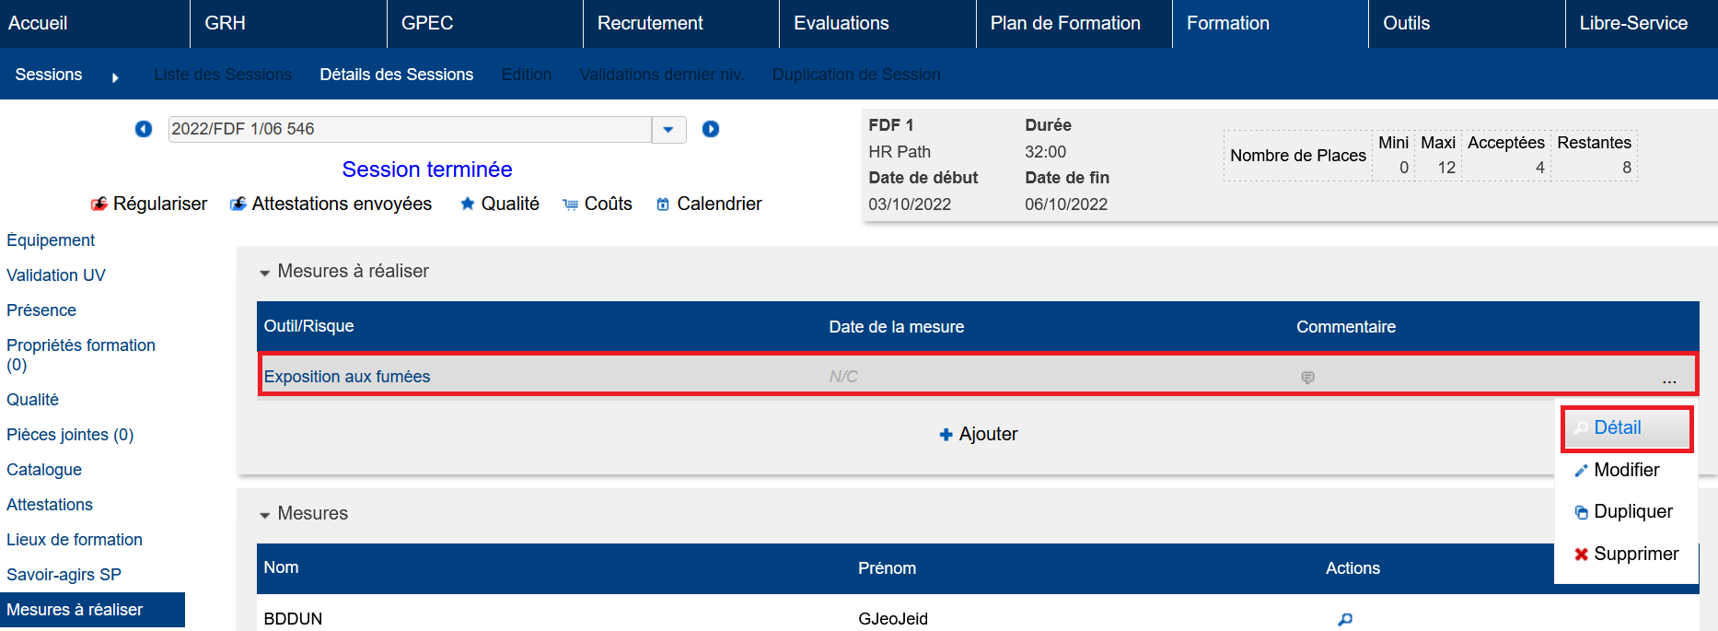Click the magnifier icon for BDDUN
The image size is (1718, 631).
point(1345,619)
